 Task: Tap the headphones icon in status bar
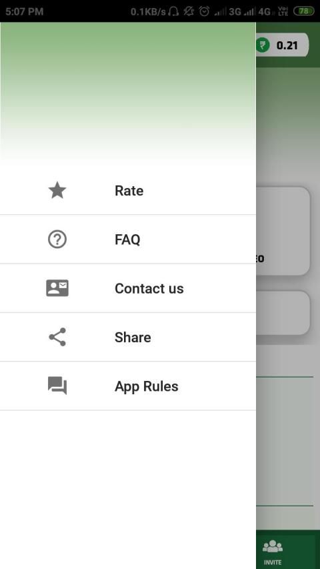[x=174, y=11]
